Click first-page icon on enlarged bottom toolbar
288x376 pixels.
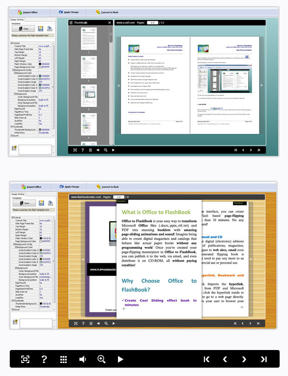pyautogui.click(x=206, y=359)
